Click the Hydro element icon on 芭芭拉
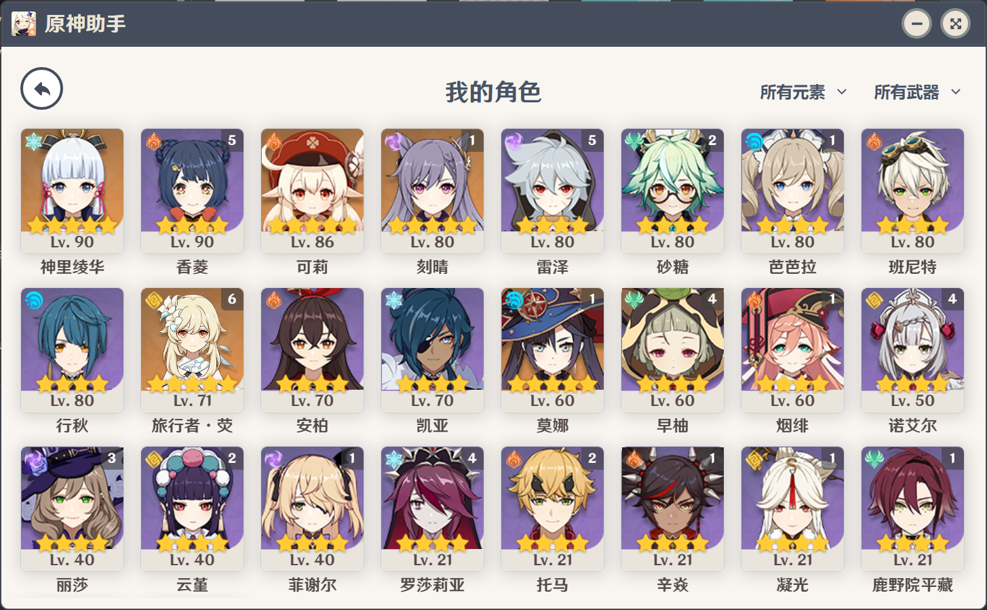Viewport: 987px width, 610px height. [x=754, y=141]
